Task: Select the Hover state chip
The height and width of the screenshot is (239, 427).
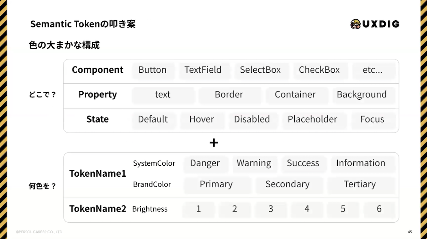Action: point(202,119)
